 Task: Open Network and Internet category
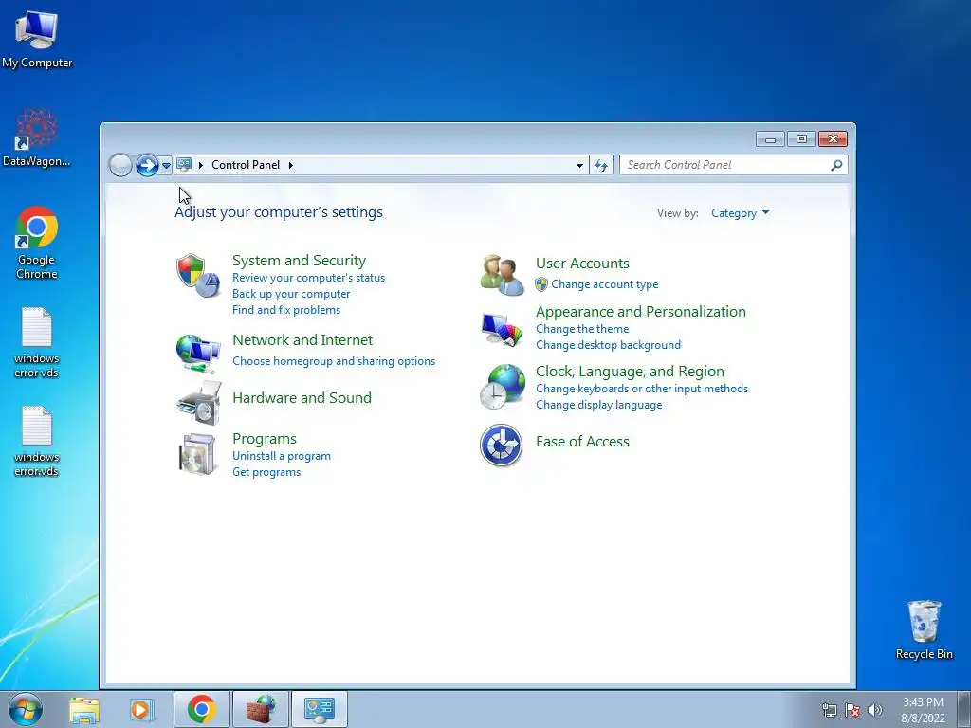tap(302, 340)
